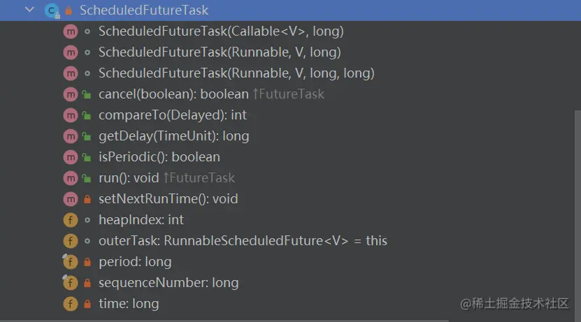Select outerTask field entry

click(243, 241)
